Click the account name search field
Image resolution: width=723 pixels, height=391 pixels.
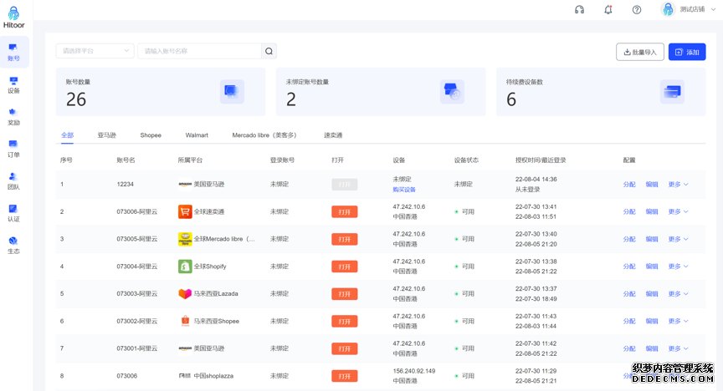click(200, 51)
